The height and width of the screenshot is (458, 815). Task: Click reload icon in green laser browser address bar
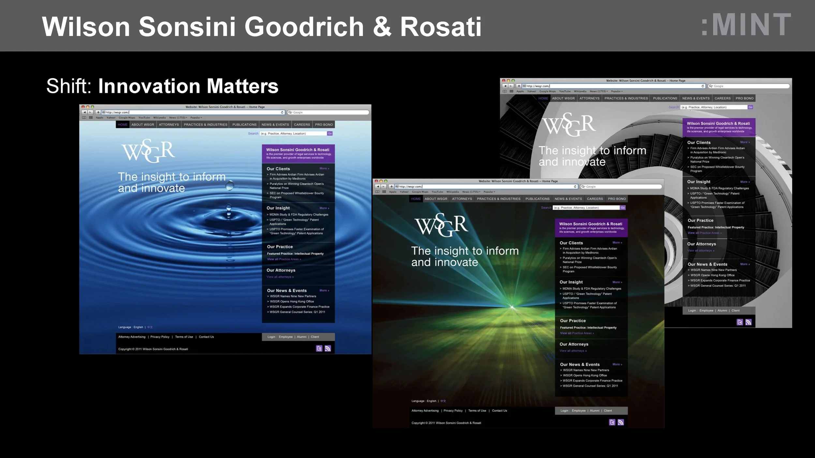point(575,187)
